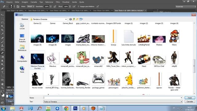Open the brush preset picker dropdown

(x=14, y=6)
